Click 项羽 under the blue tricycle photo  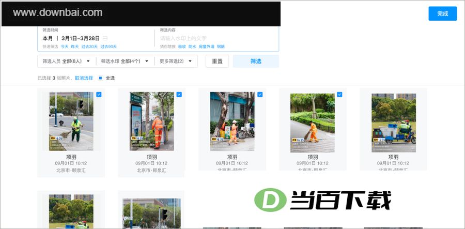pos(393,157)
